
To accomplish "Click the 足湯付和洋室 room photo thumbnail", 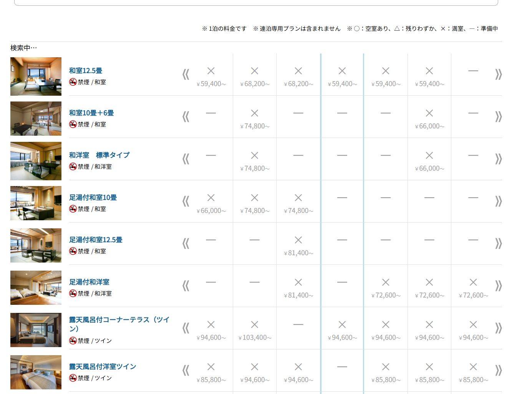I will 35,288.
